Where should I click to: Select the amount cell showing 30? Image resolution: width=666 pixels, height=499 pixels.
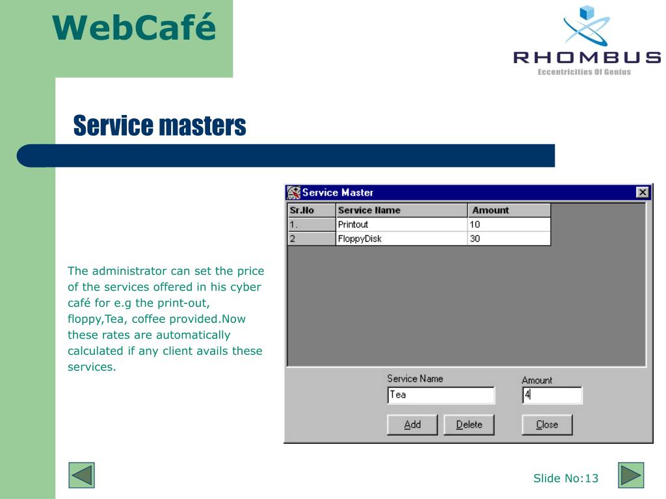point(509,238)
